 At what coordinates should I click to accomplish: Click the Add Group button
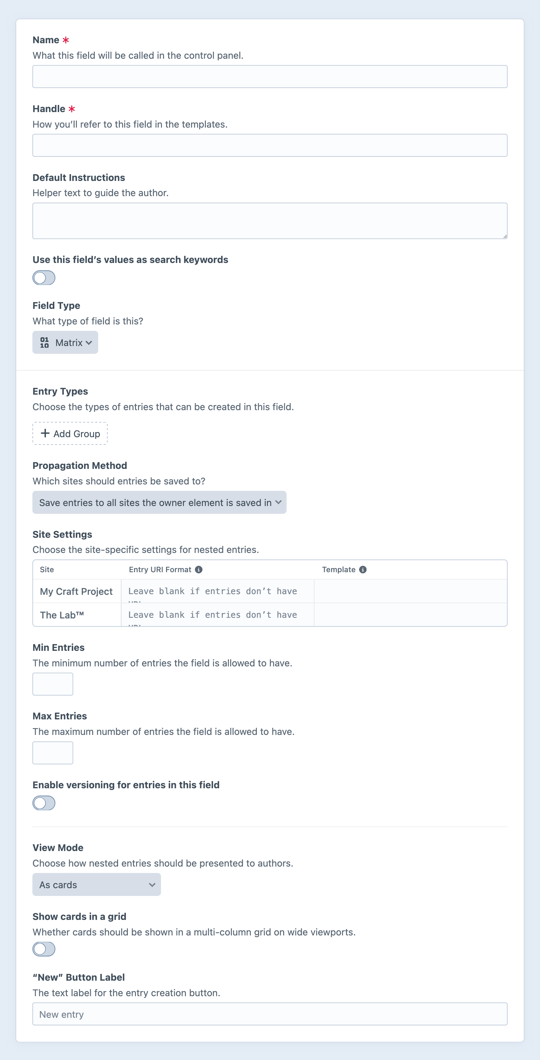70,433
